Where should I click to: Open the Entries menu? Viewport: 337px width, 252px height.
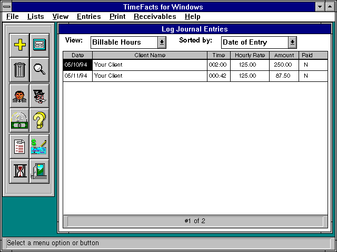point(88,17)
